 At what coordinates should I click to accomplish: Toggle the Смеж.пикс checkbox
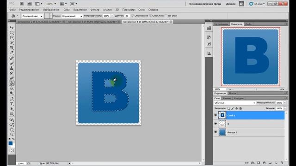[x=150, y=16]
